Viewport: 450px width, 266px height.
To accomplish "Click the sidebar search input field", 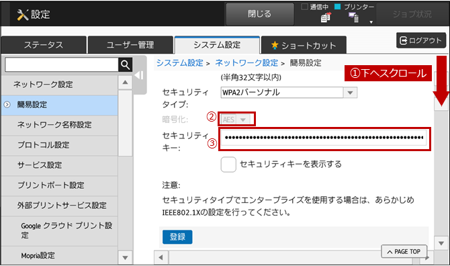I will 61,65.
